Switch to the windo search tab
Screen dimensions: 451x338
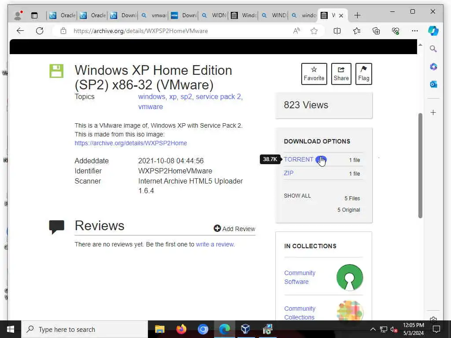[x=303, y=15]
